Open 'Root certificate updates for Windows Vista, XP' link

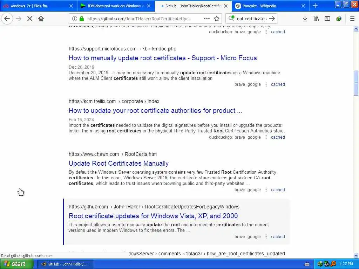click(153, 216)
